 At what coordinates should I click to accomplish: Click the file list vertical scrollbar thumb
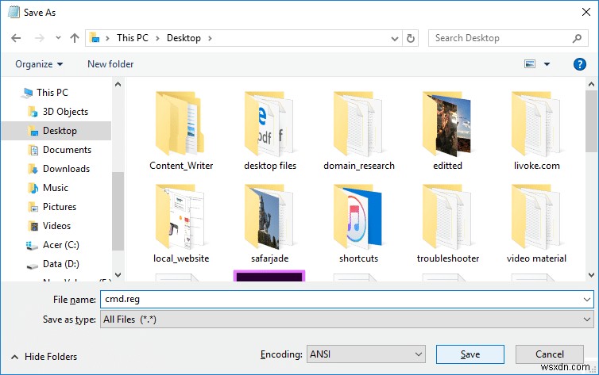[591, 121]
